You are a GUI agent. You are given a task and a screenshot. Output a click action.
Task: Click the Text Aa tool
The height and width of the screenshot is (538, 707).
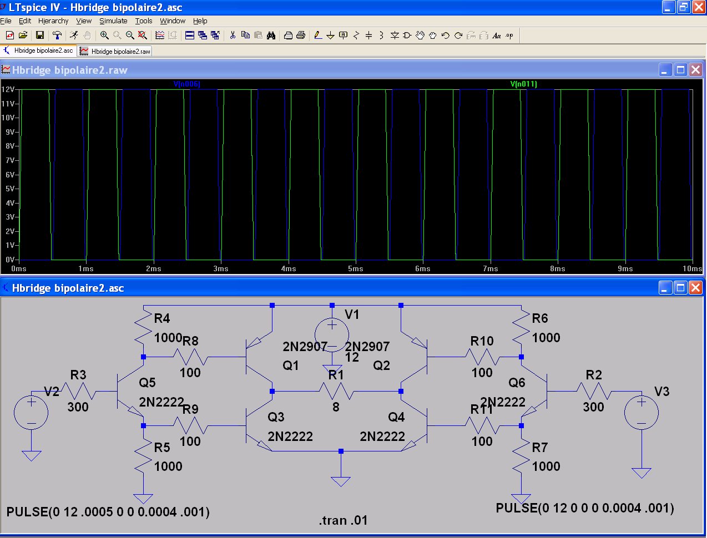pos(497,35)
